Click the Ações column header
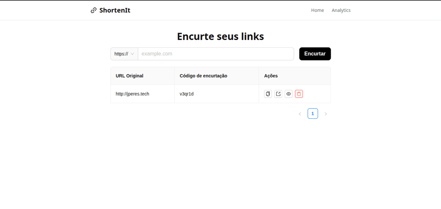The width and height of the screenshot is (441, 209). (271, 76)
